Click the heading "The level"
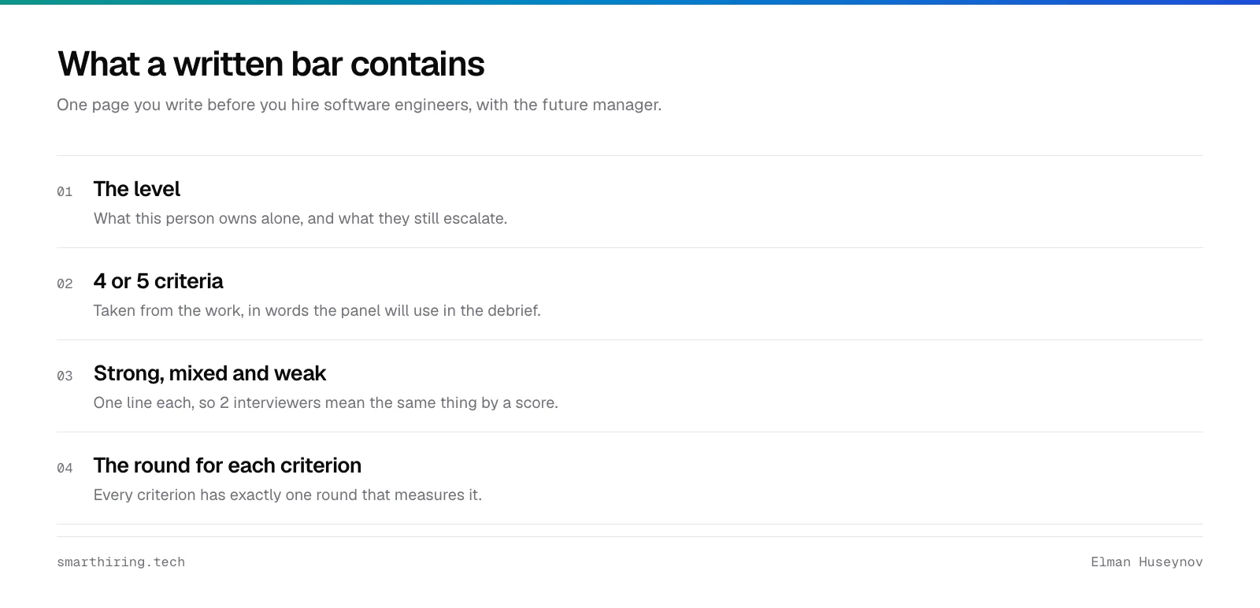The height and width of the screenshot is (608, 1260). [137, 189]
